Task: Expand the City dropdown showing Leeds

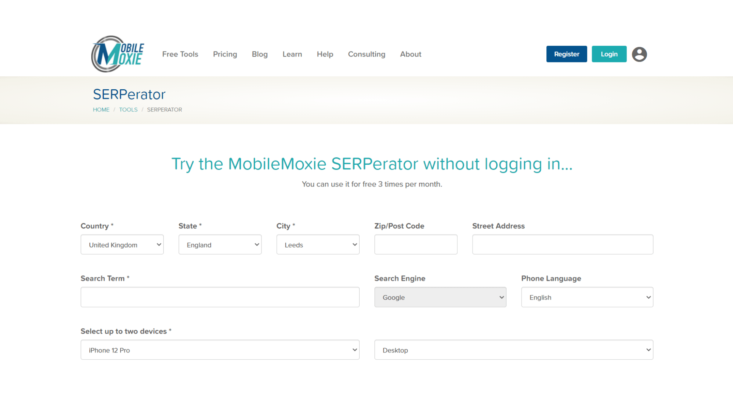Action: pos(318,245)
